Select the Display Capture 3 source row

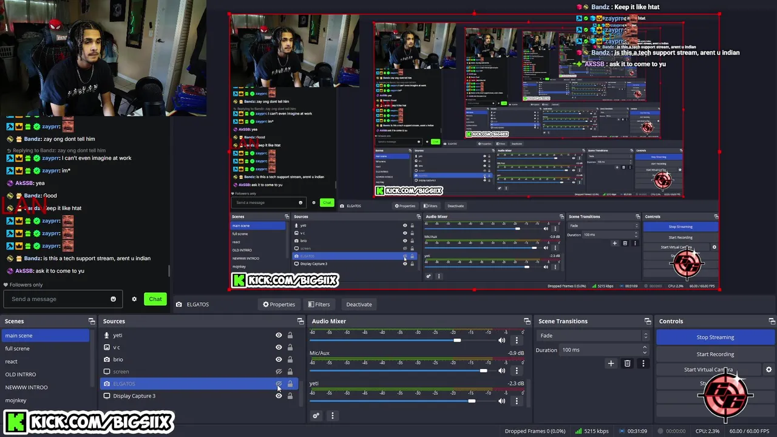(x=200, y=396)
